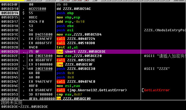
Task: Click the test al,al instruction
Action: (65, 47)
